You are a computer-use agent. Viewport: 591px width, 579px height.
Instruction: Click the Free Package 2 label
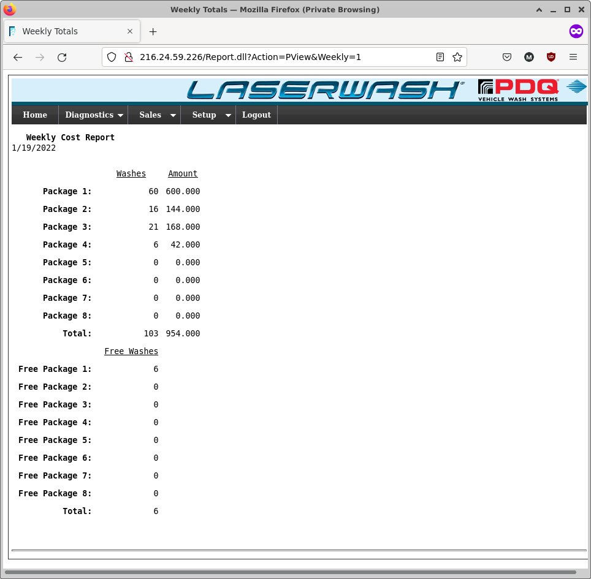(x=55, y=387)
